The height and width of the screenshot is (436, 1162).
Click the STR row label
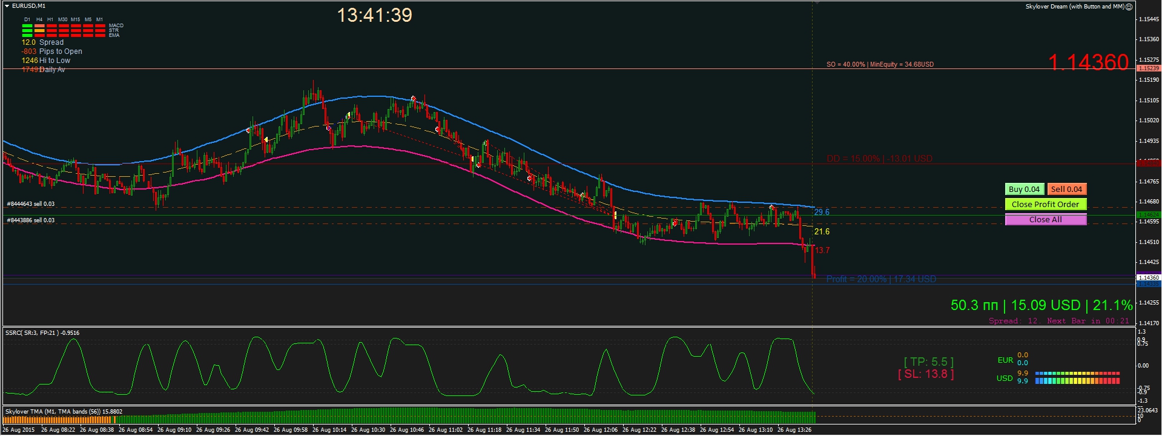point(114,30)
